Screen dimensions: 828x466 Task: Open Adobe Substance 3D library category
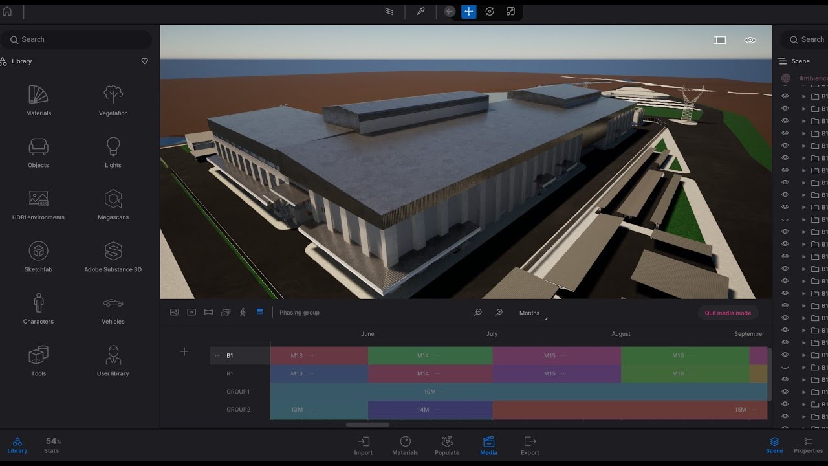(x=113, y=257)
